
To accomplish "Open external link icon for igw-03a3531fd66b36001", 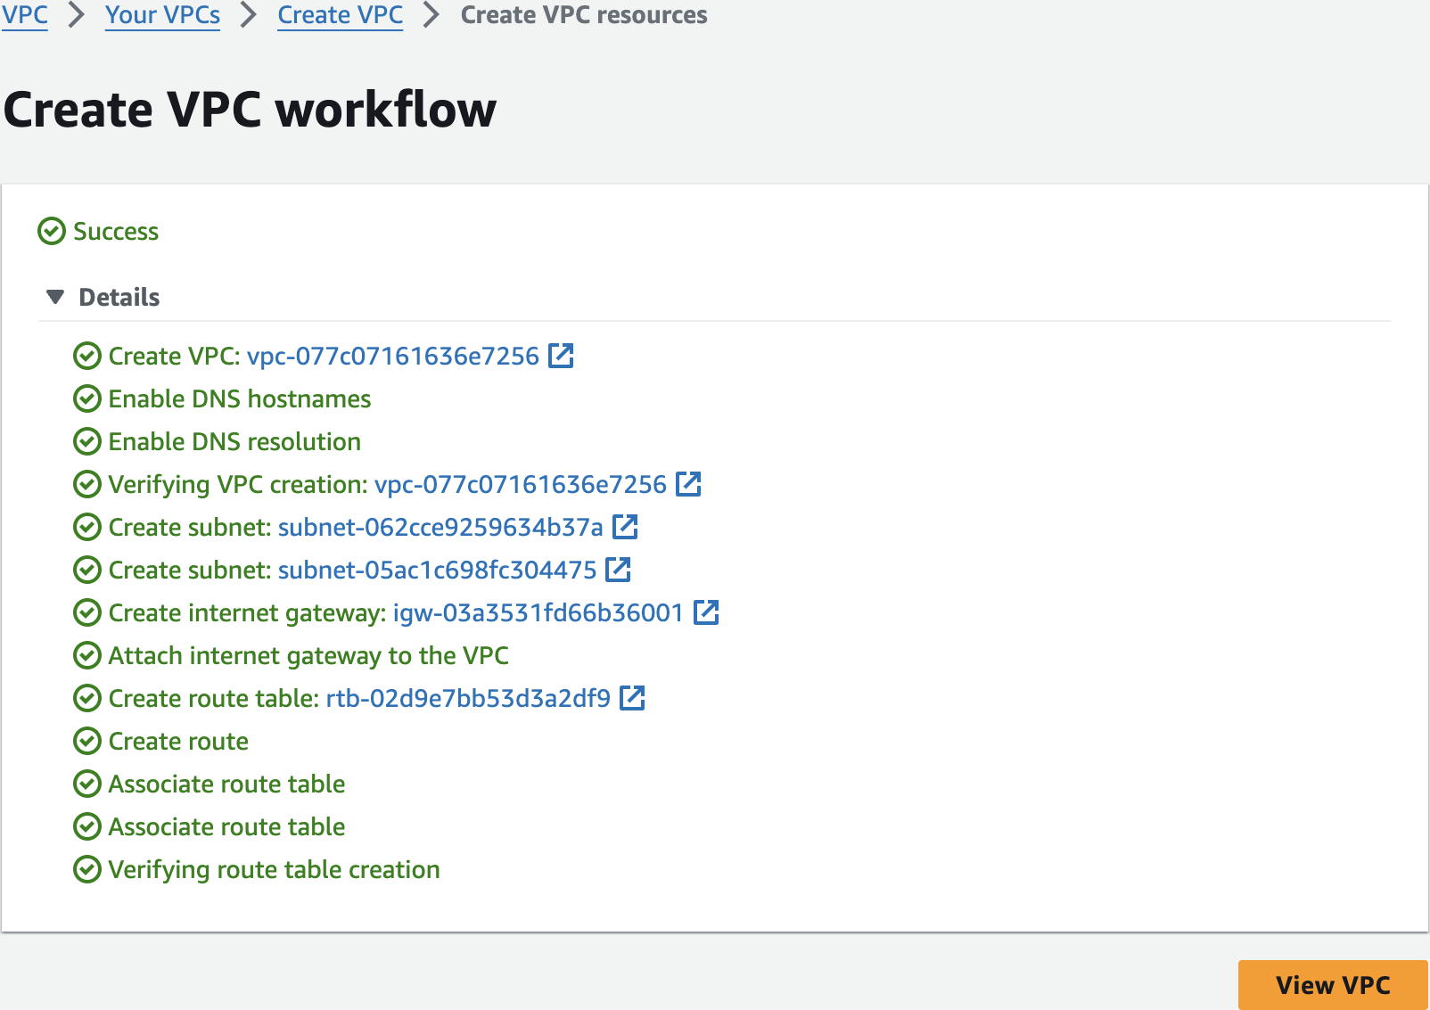I will click(x=706, y=612).
